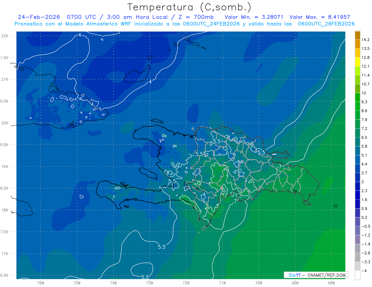372x287 pixels.
Task: Pick the lime band between 11.4 and 12.1
Action: click(x=357, y=71)
